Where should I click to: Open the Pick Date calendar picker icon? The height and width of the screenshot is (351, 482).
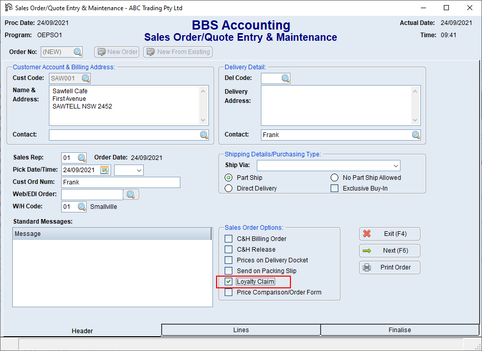pyautogui.click(x=104, y=170)
